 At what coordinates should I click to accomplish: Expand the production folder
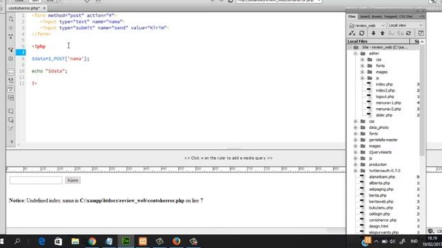(x=356, y=165)
